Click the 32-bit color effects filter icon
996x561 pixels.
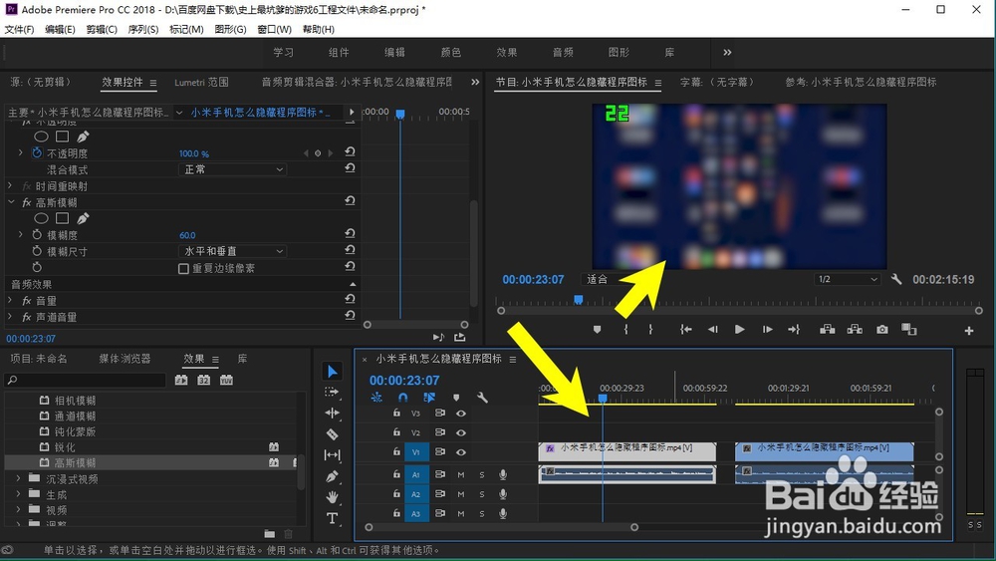204,380
